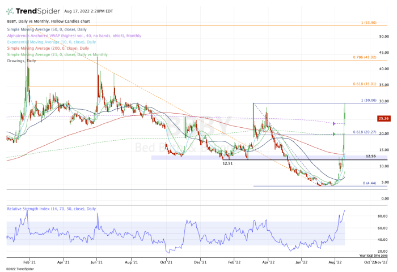Image resolution: width=397 pixels, height=272 pixels.
Task: Click the green arrow marker near 20.27
Action: (x=335, y=134)
